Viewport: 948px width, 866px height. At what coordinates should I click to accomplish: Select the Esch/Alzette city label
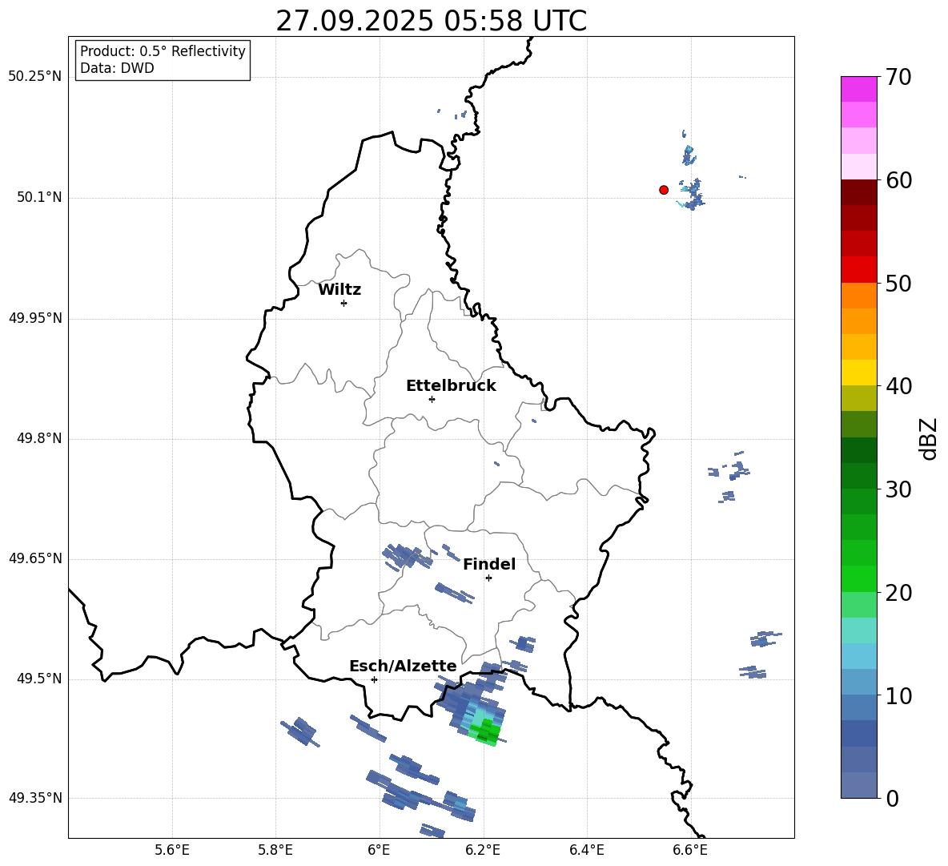[403, 667]
